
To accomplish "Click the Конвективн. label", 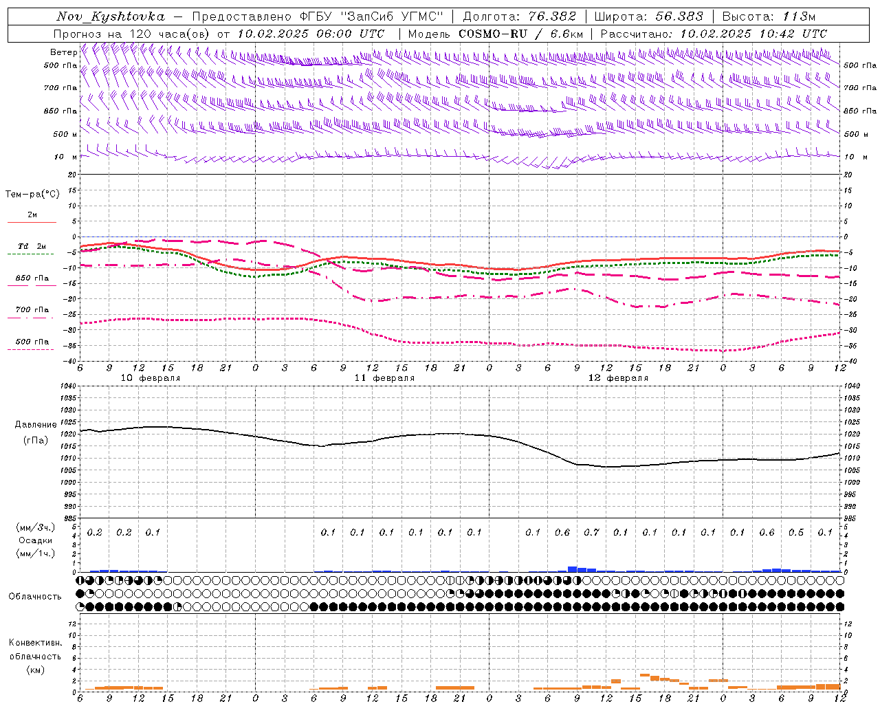I will (x=35, y=643).
